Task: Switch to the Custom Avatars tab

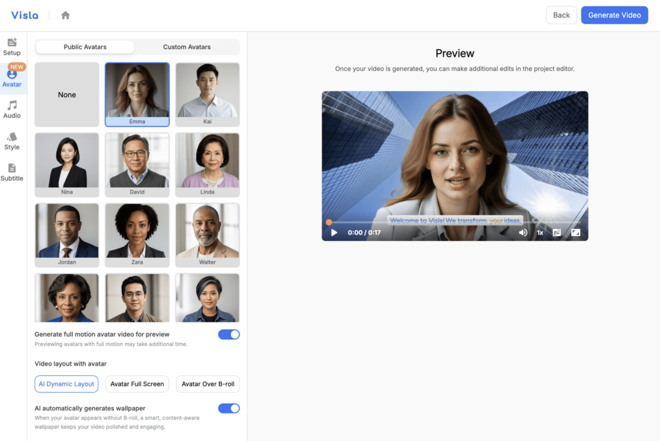Action: coord(187,47)
